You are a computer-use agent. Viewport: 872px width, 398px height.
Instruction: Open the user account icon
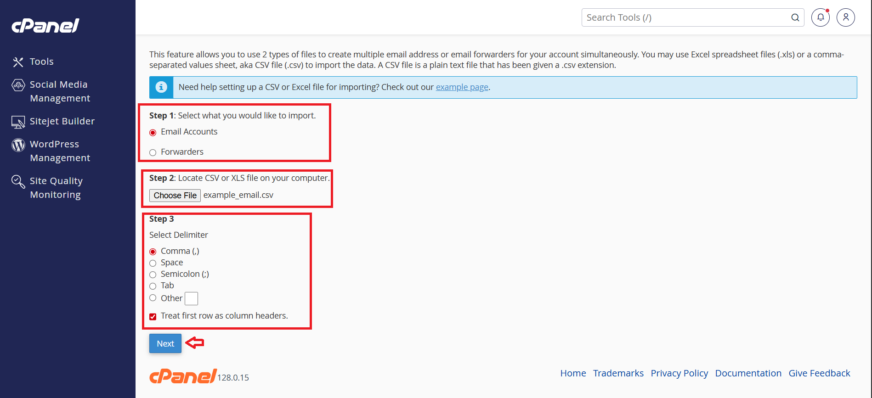coord(846,17)
